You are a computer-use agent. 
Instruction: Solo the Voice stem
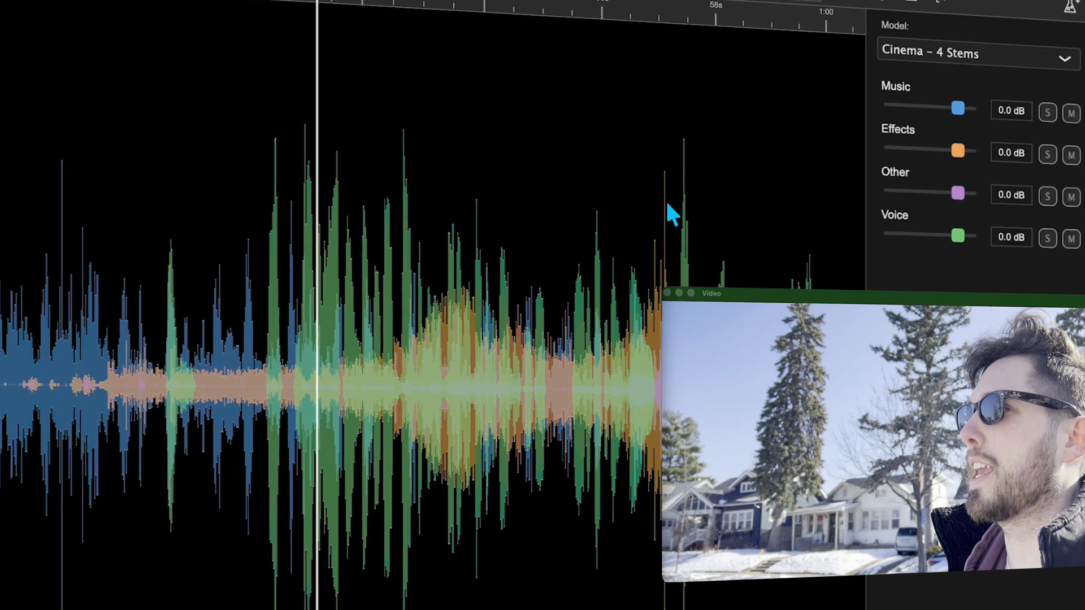coord(1047,238)
